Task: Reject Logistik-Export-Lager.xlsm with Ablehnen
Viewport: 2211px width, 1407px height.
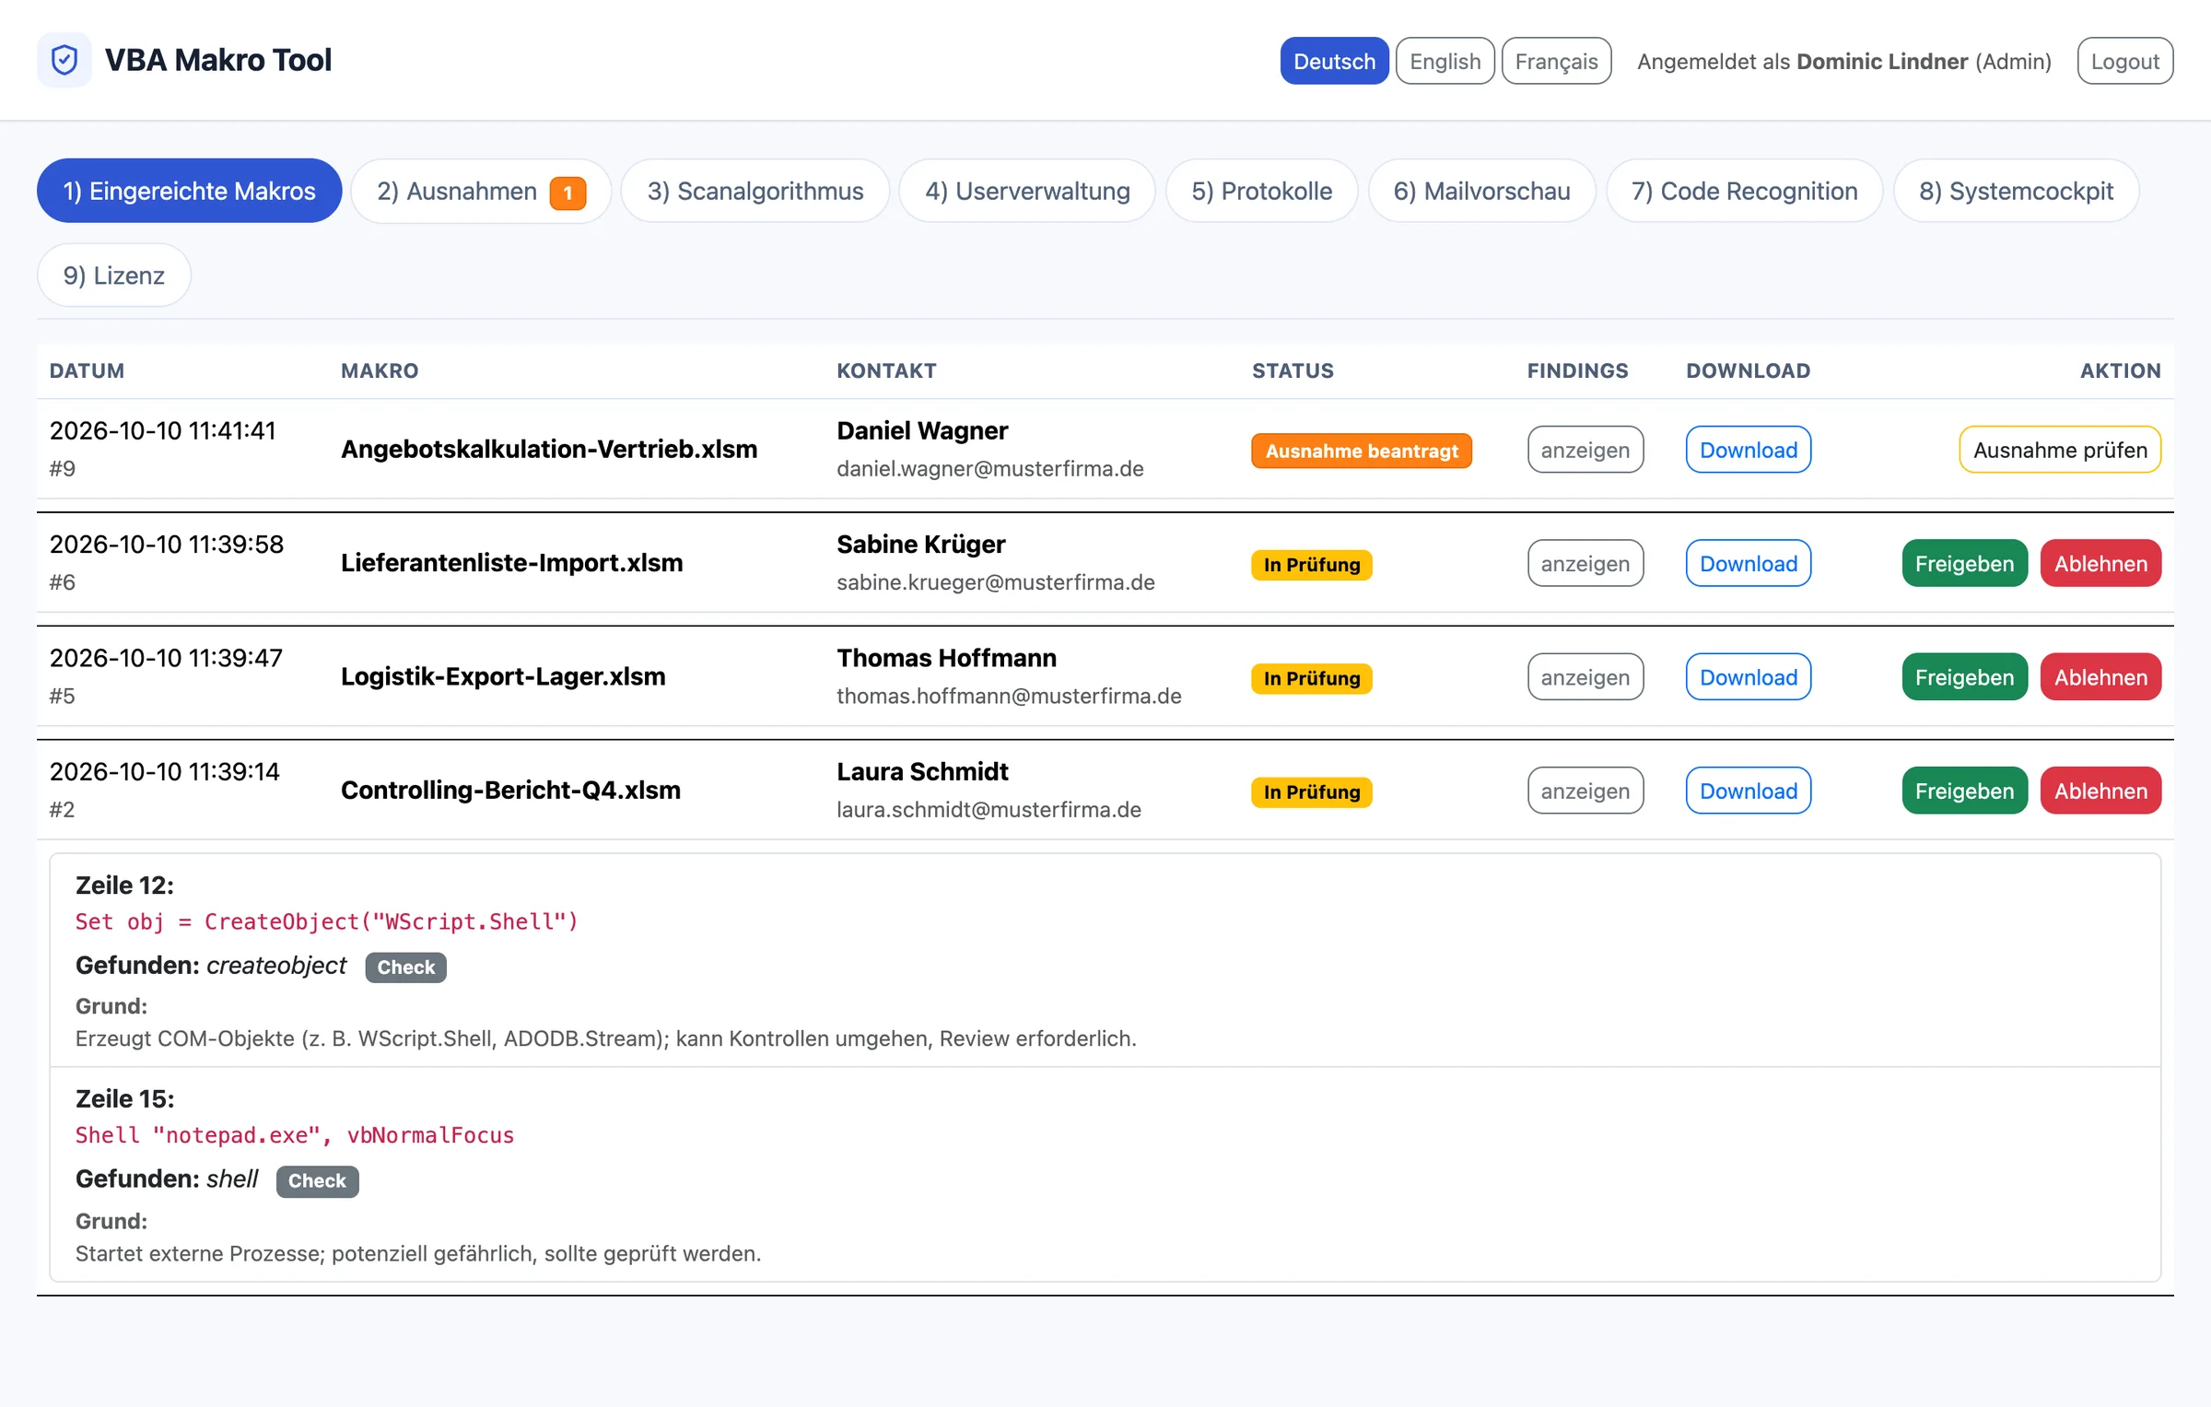Action: 2100,677
